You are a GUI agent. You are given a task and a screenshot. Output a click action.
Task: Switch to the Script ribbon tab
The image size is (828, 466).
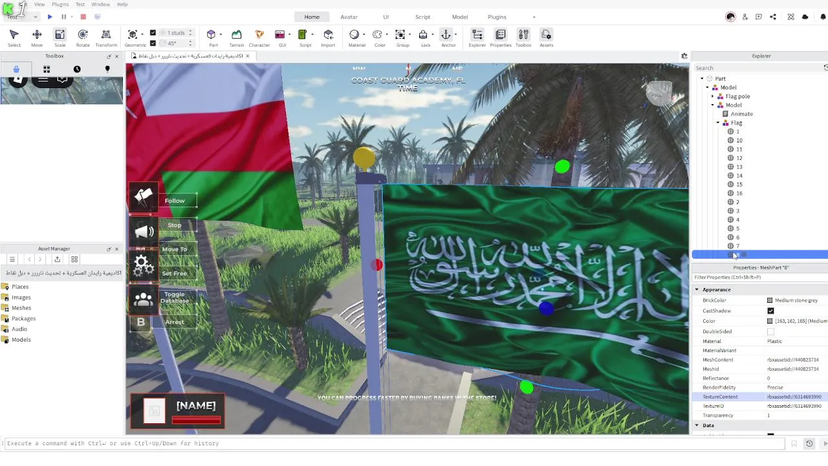(422, 17)
